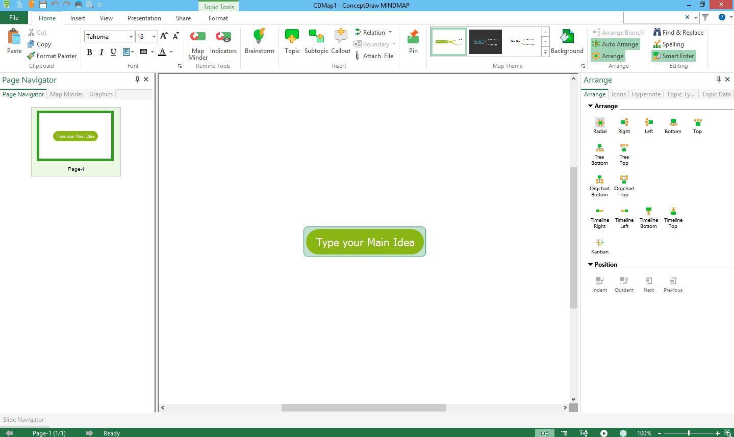Click Attach File button
This screenshot has height=437, width=734.
pos(374,56)
